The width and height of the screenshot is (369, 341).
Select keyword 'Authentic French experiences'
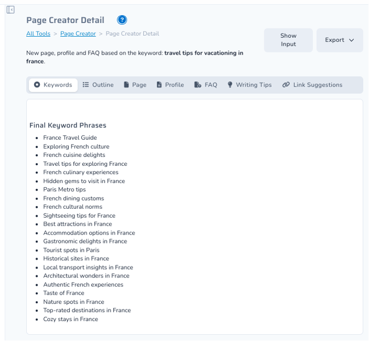coord(83,284)
